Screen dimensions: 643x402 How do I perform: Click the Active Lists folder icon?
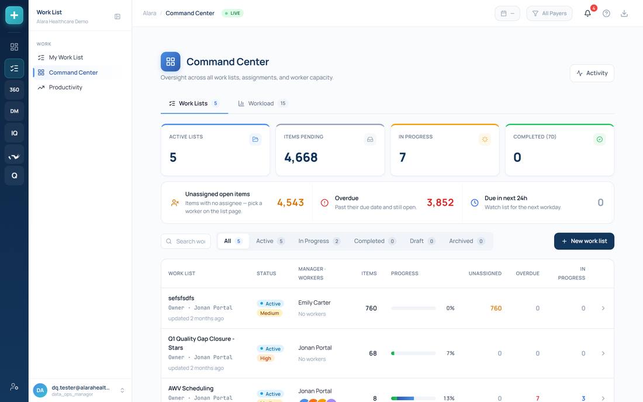click(255, 139)
